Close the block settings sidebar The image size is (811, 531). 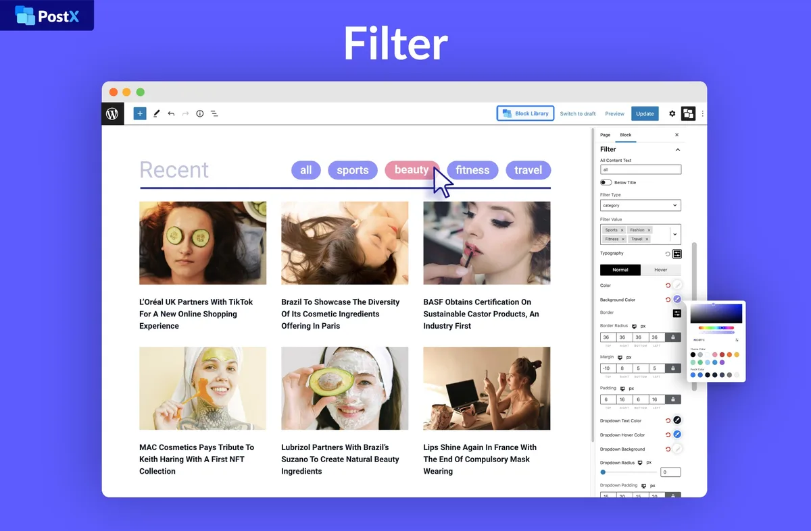pyautogui.click(x=677, y=135)
